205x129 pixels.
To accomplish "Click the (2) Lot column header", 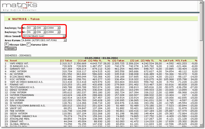I will [134, 60].
